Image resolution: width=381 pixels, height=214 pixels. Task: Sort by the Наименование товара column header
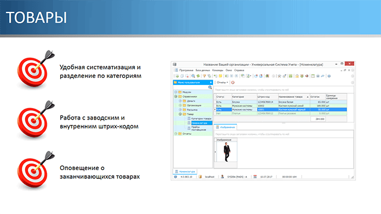293,97
